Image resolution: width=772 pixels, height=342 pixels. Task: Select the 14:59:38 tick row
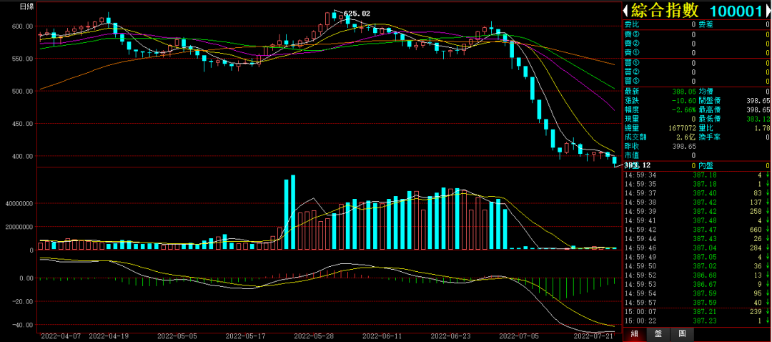point(697,202)
